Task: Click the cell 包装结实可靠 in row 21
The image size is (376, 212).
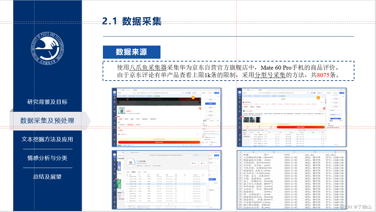Action: (253, 207)
